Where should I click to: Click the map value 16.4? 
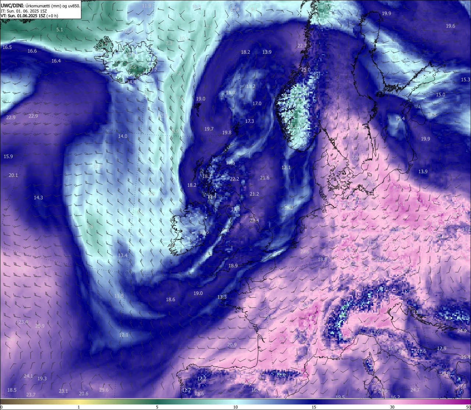pos(56,61)
